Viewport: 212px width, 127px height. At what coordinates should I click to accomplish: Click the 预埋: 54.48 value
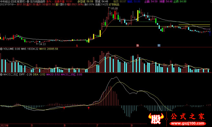pyautogui.click(x=166, y=2)
